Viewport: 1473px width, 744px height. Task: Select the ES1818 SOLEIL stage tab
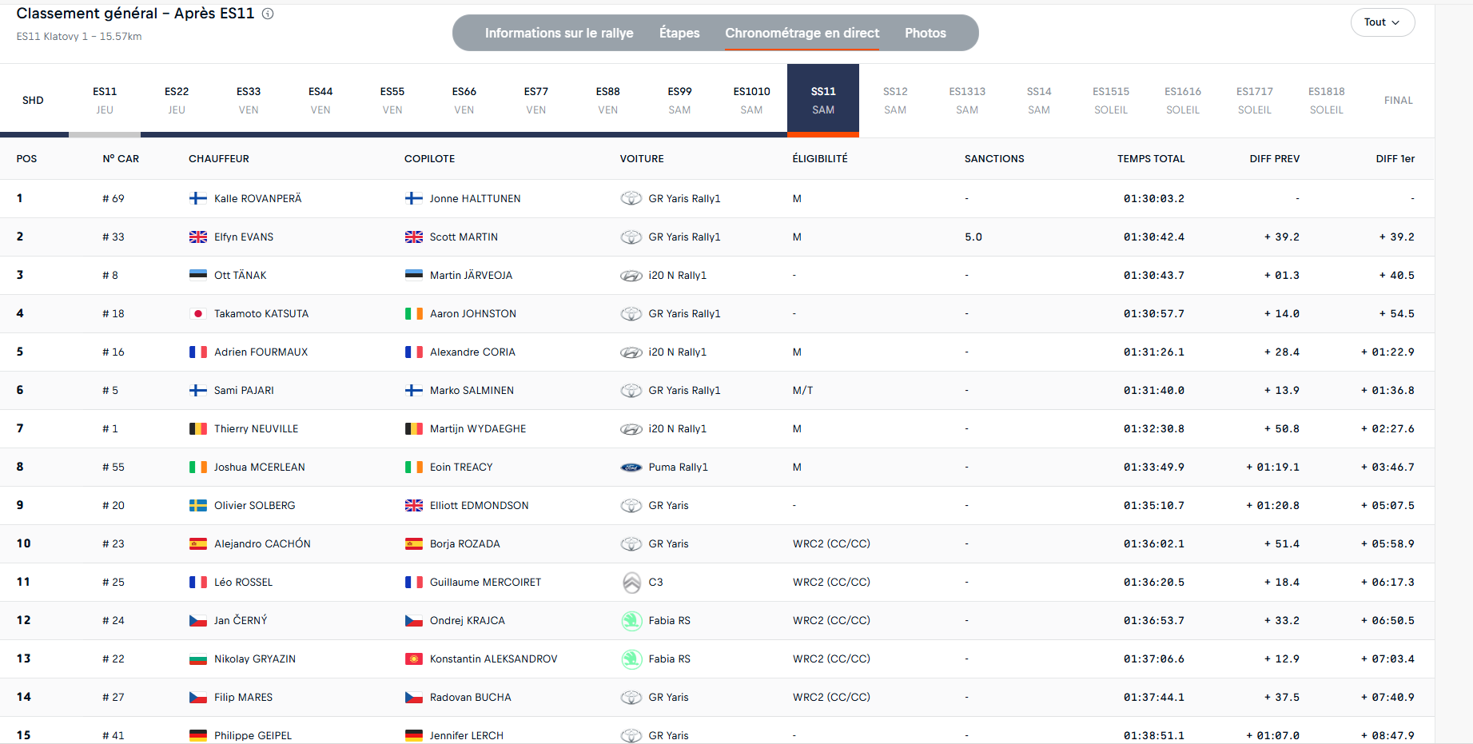[1327, 101]
